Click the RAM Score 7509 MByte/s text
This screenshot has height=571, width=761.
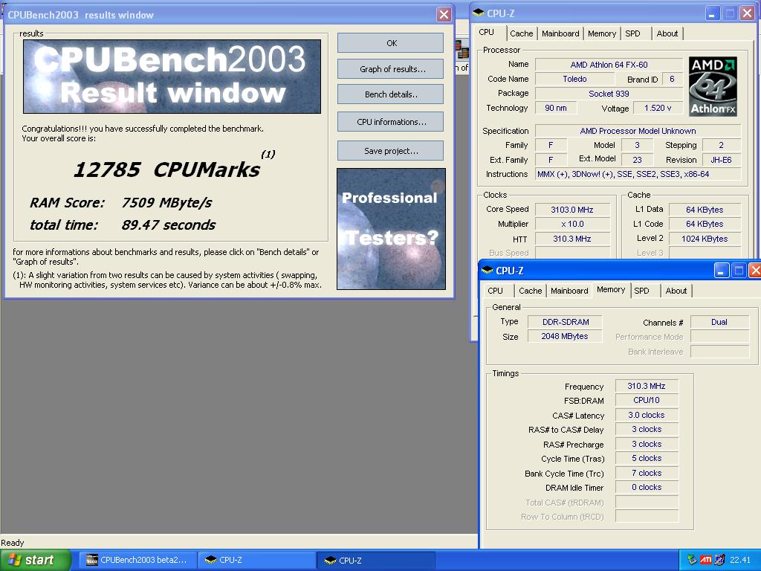[x=121, y=202]
